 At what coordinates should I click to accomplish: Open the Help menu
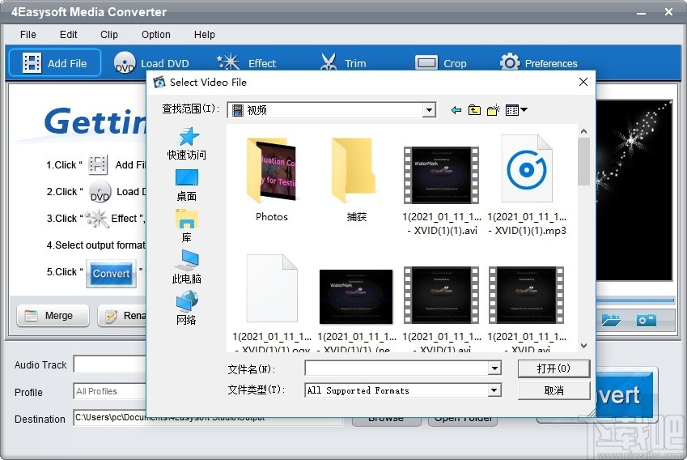click(x=205, y=35)
